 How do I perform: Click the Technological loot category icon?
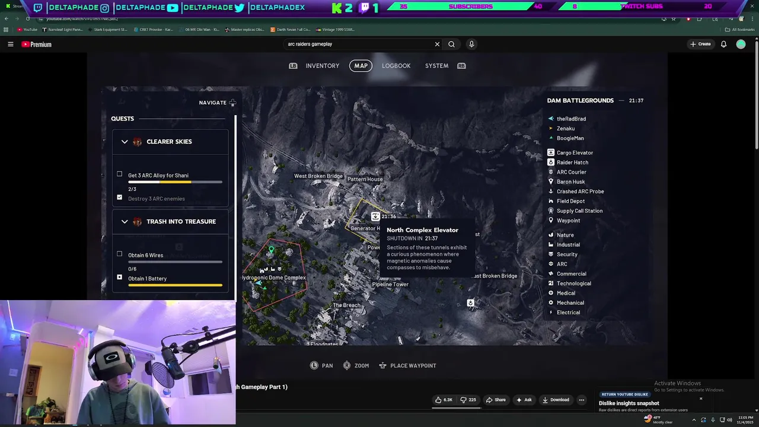click(x=551, y=283)
